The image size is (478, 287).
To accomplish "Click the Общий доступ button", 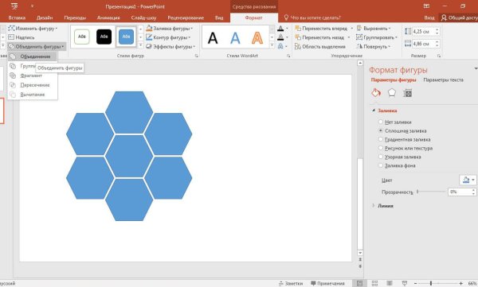I will click(459, 17).
